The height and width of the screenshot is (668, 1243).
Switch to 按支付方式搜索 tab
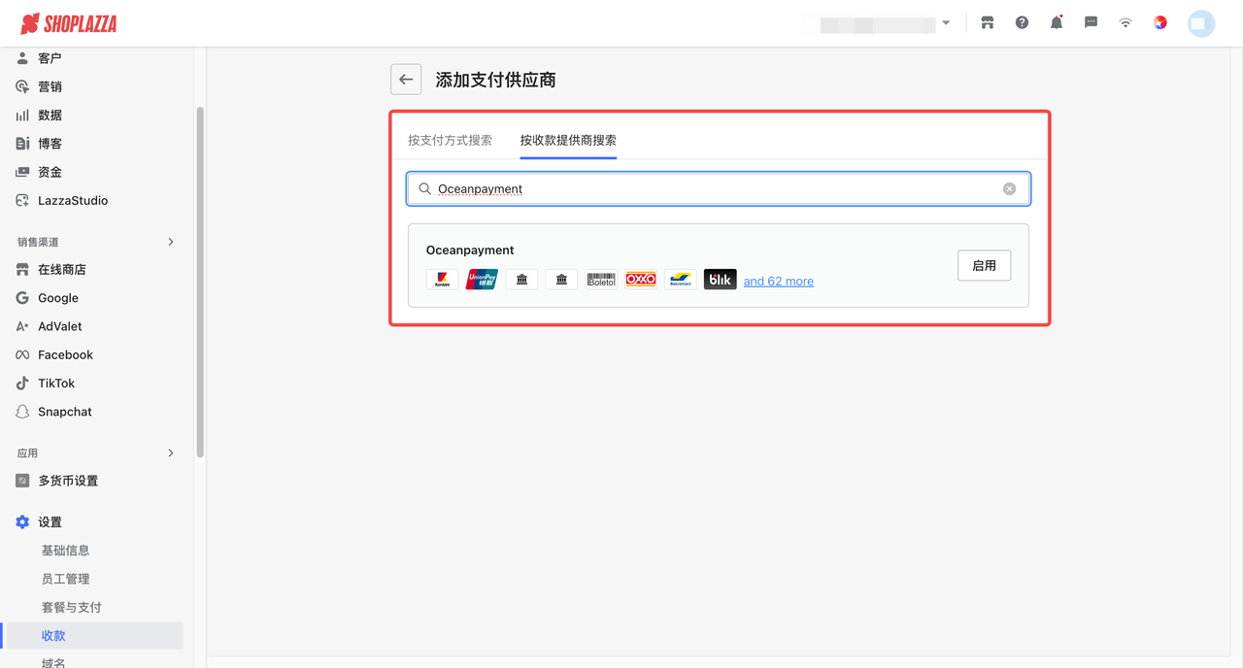450,140
